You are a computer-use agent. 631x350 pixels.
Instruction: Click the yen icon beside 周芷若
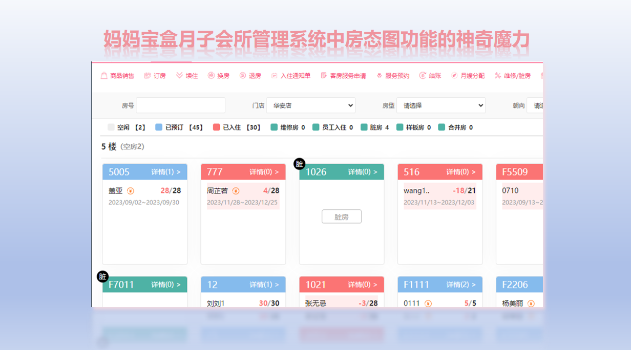pos(236,191)
